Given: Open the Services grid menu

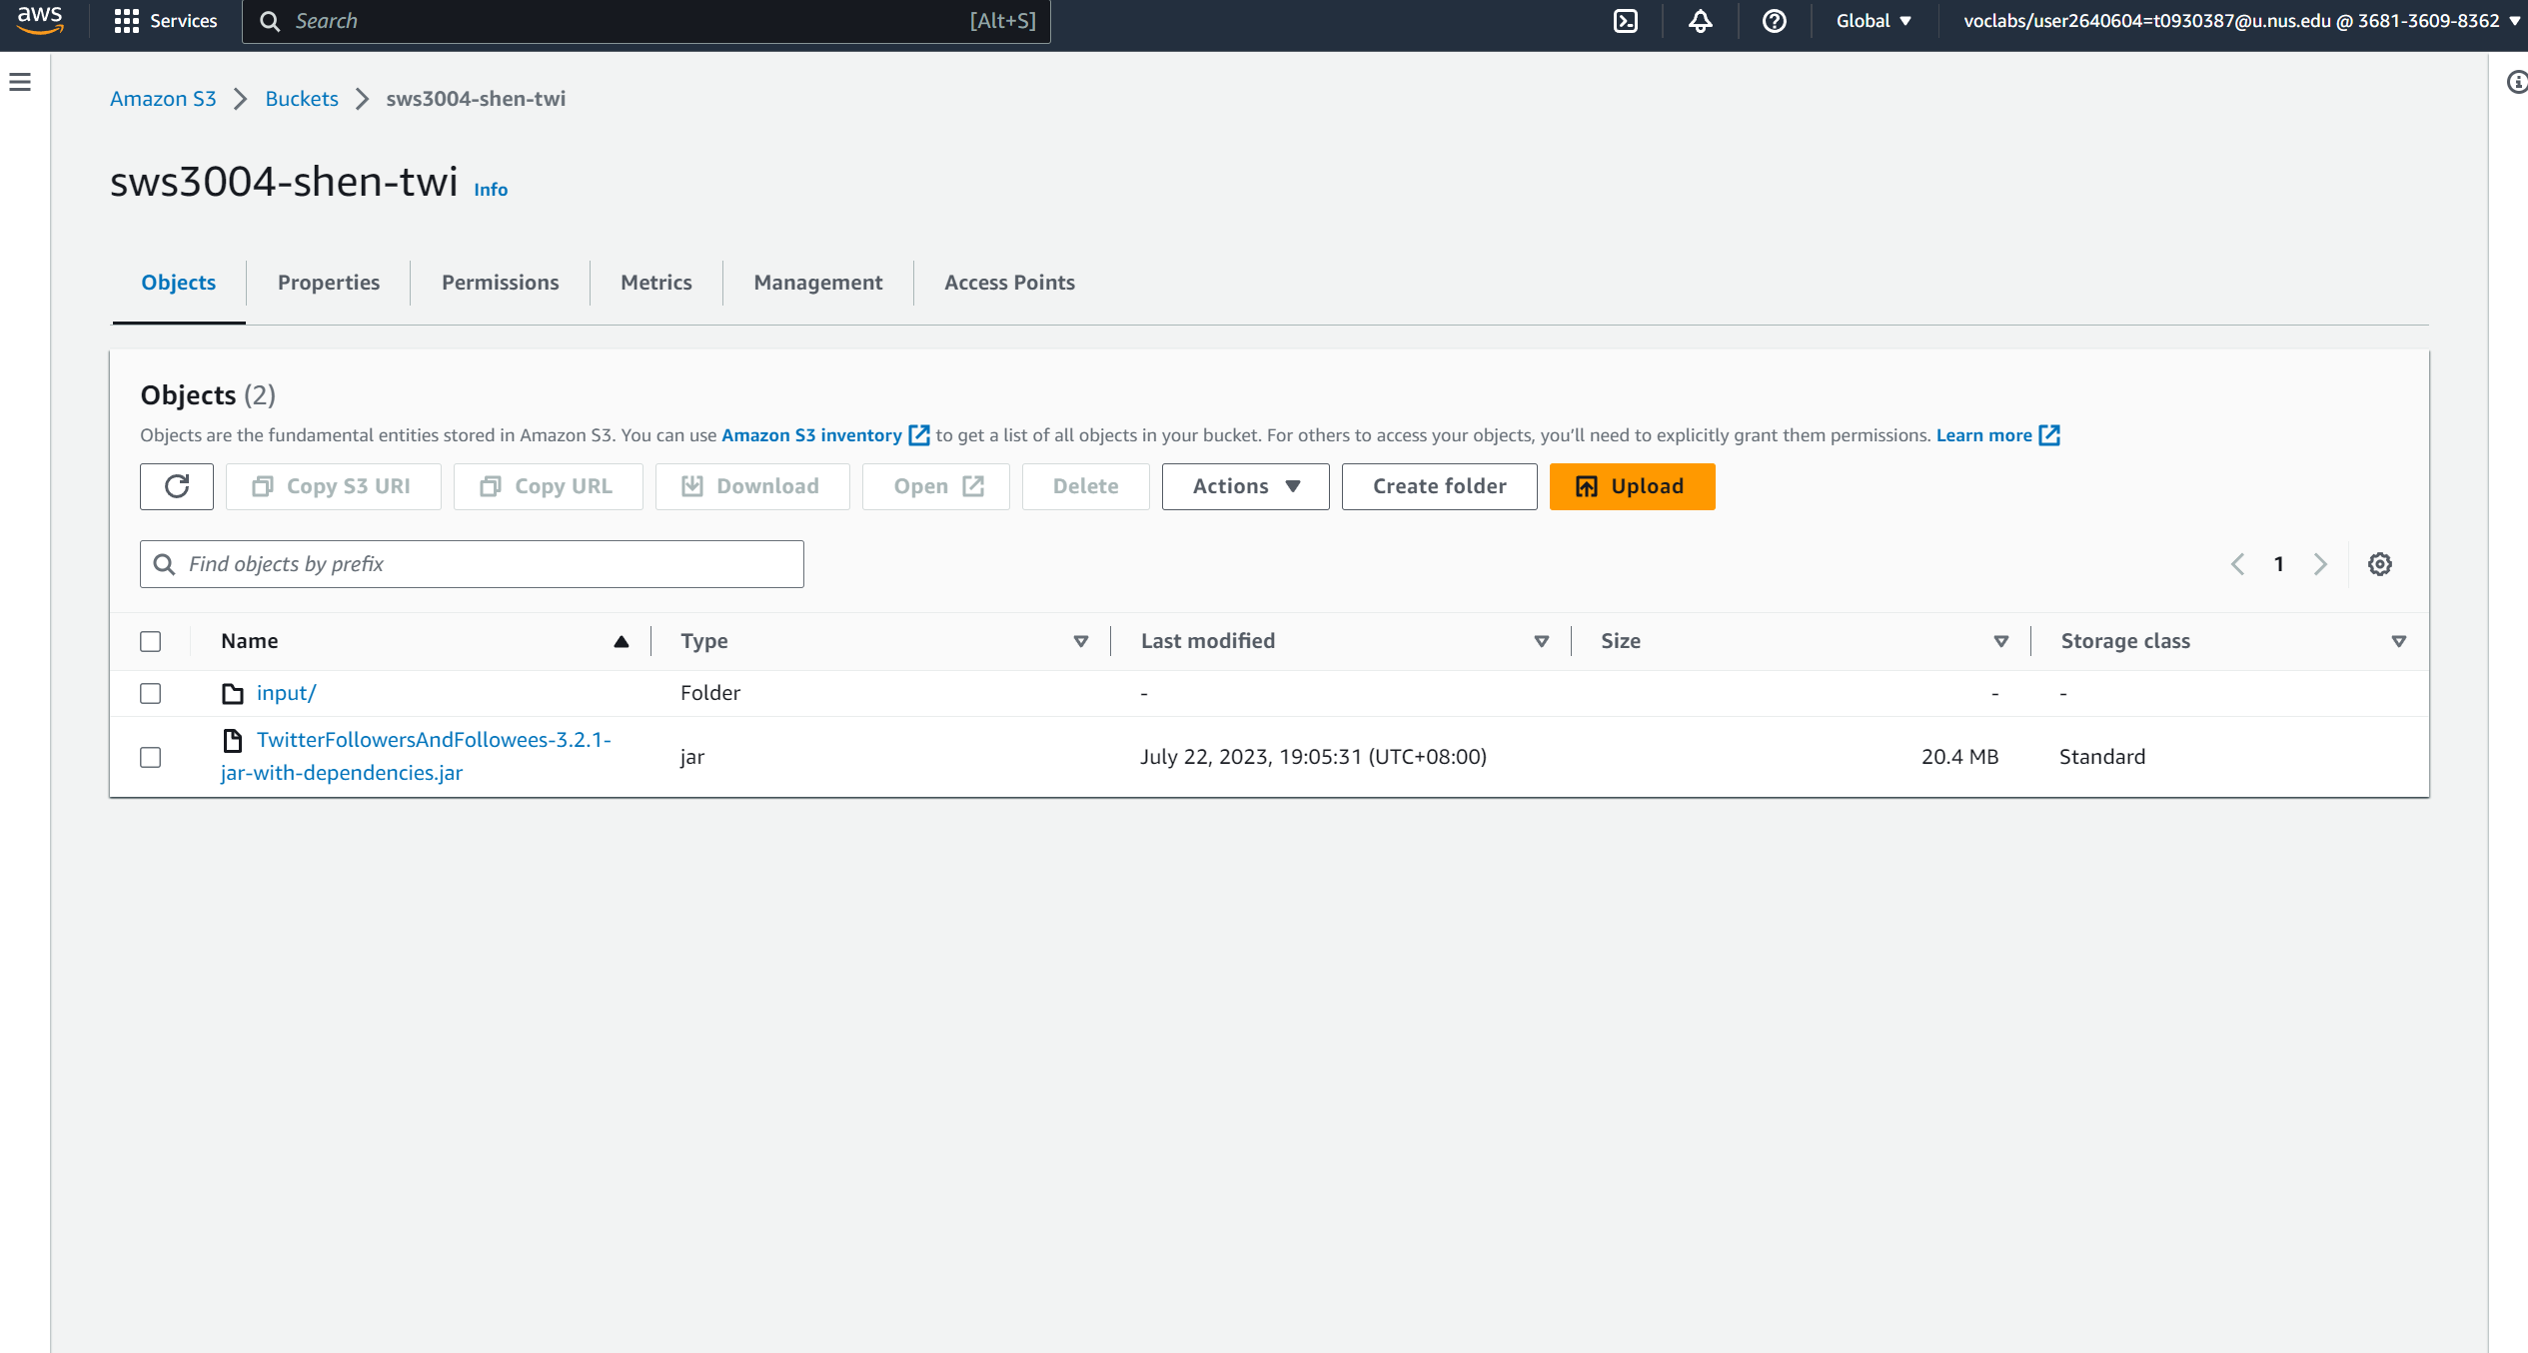Looking at the screenshot, I should (x=166, y=21).
